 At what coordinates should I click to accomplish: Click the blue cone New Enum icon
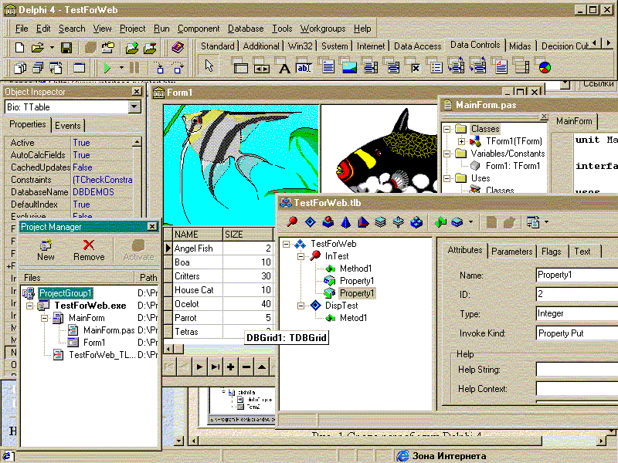pyautogui.click(x=345, y=222)
